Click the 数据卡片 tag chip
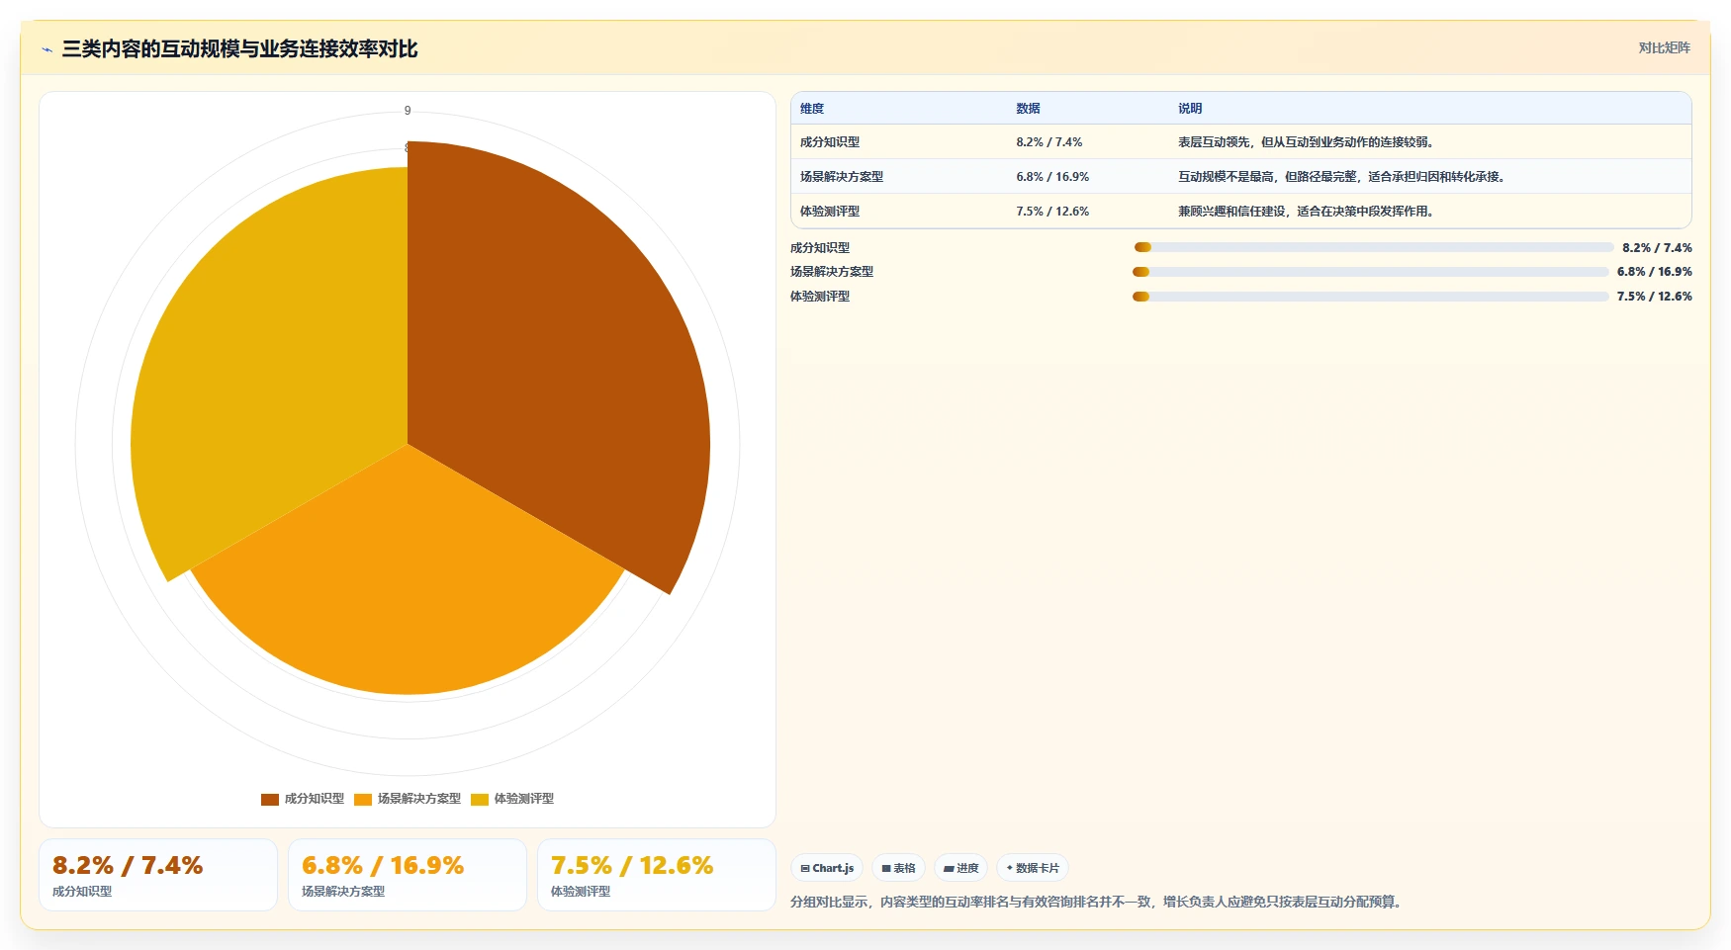Image resolution: width=1731 pixels, height=950 pixels. click(1033, 868)
